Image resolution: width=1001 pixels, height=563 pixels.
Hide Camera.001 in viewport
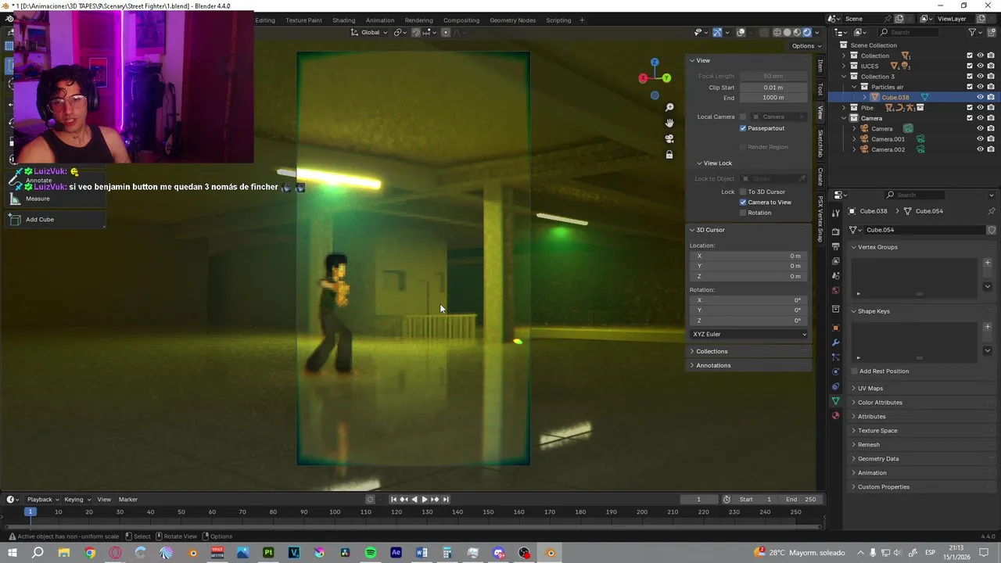coord(980,139)
